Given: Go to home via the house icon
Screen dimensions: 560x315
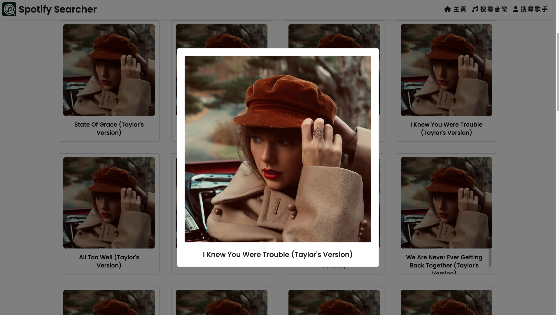Looking at the screenshot, I should pos(447,9).
